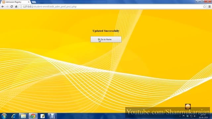212x119 pixels.
Task: Open the browser home page icon
Action: click(x=16, y=7)
